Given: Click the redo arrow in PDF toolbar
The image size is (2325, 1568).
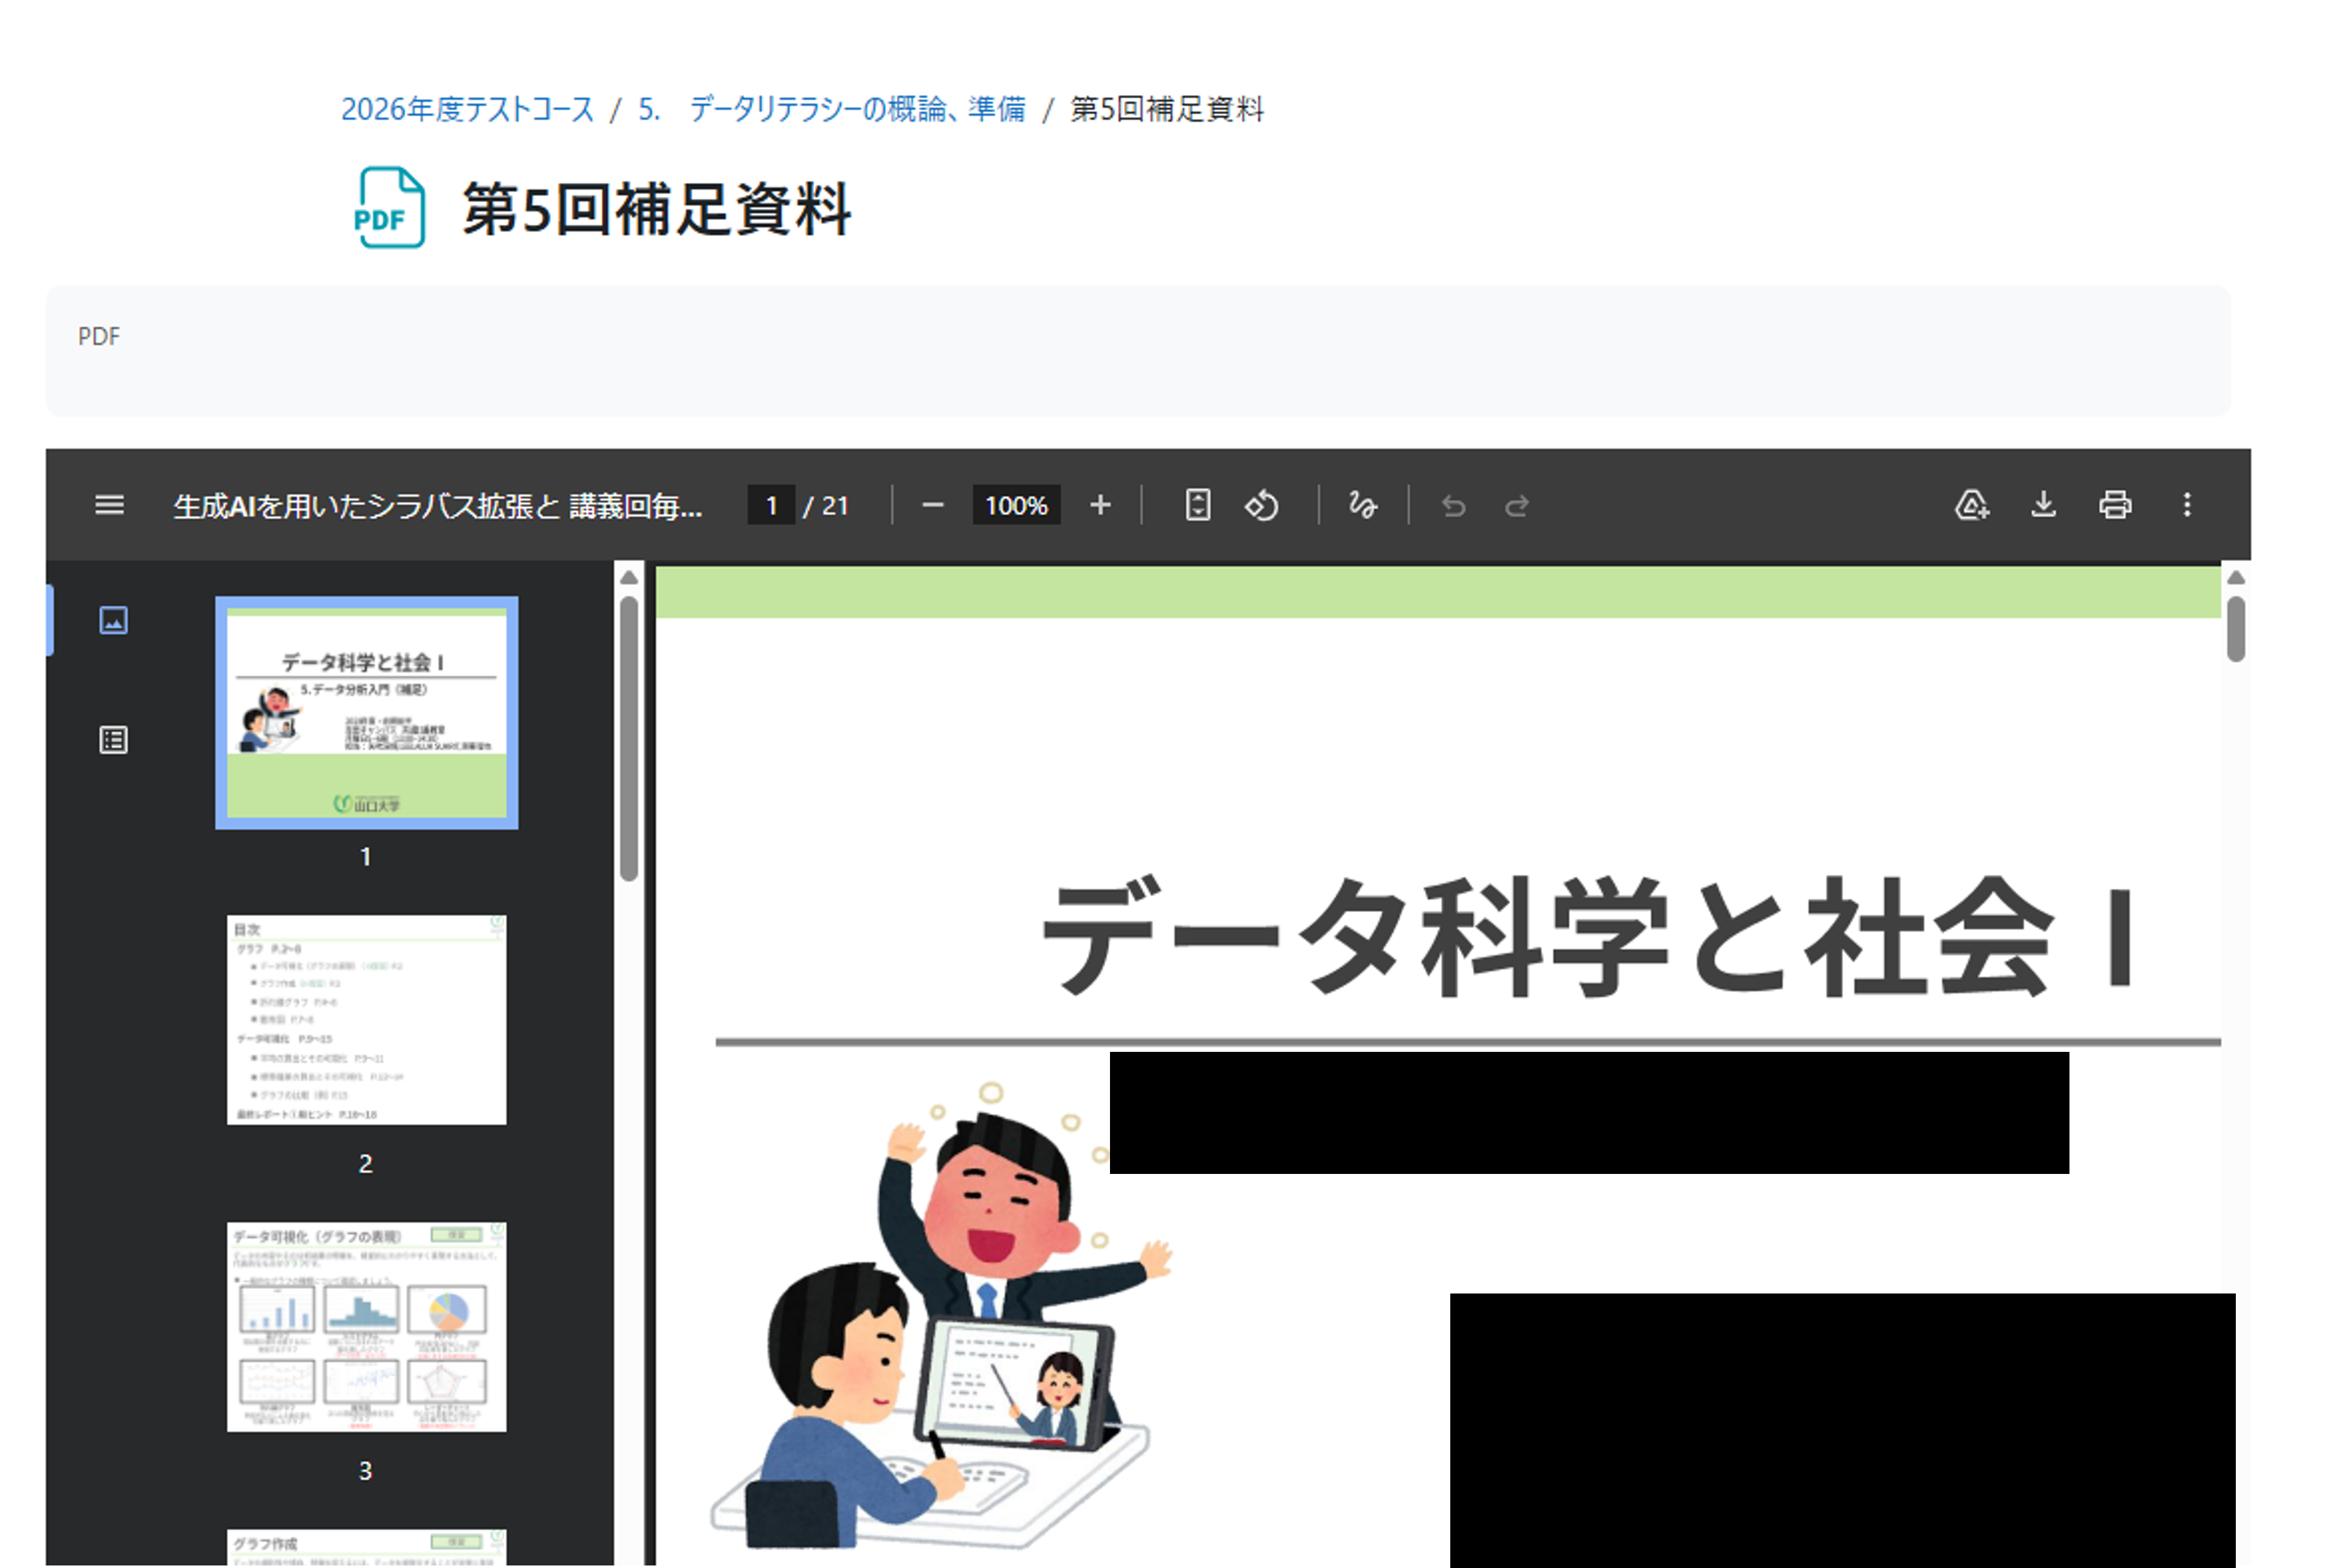Looking at the screenshot, I should click(1516, 506).
